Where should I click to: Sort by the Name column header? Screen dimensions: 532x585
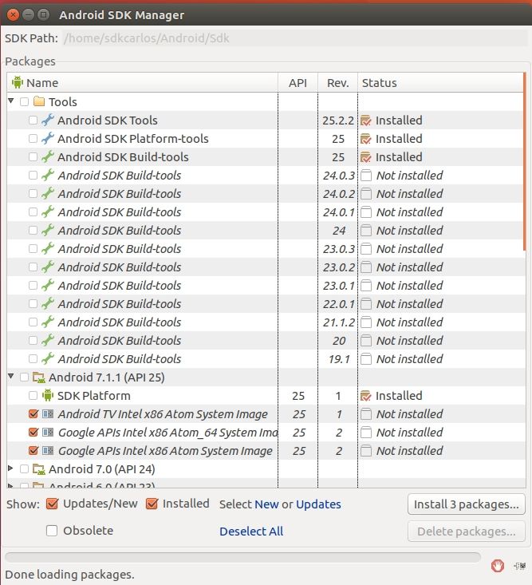tap(143, 82)
